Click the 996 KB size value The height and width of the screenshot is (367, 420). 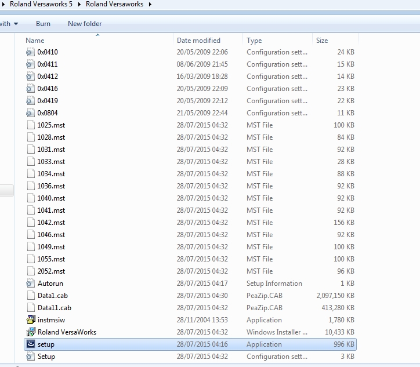pos(344,344)
